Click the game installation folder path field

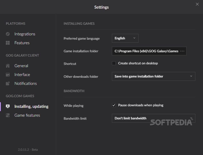pos(149,51)
